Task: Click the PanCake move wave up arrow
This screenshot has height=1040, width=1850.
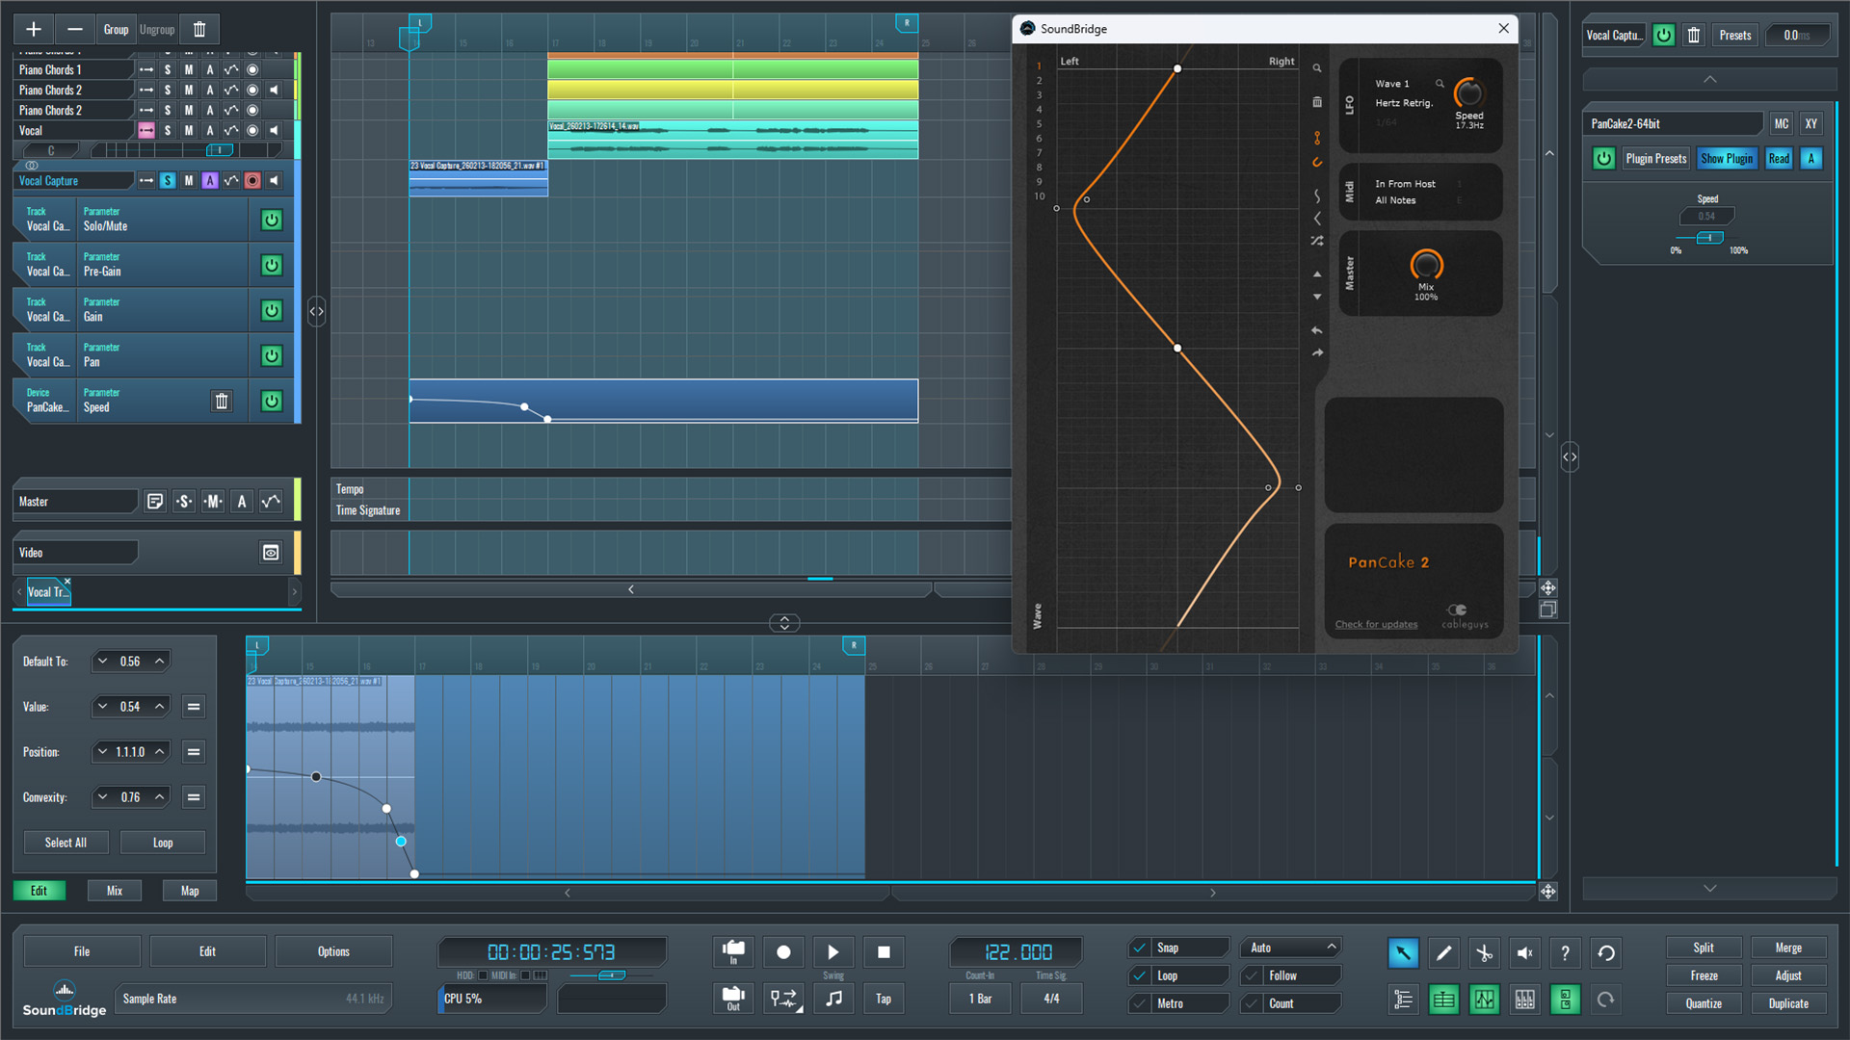Action: tap(1317, 274)
